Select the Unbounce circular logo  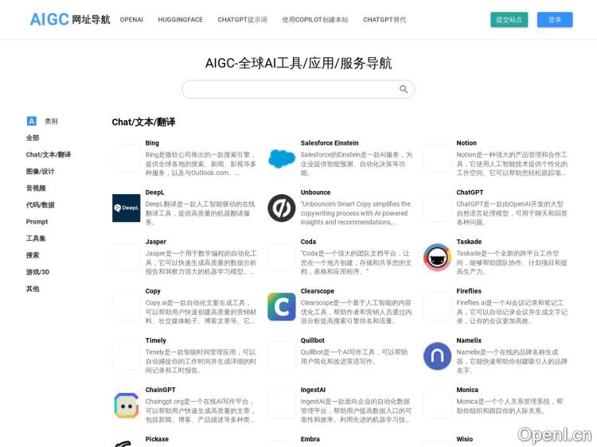coord(281,208)
